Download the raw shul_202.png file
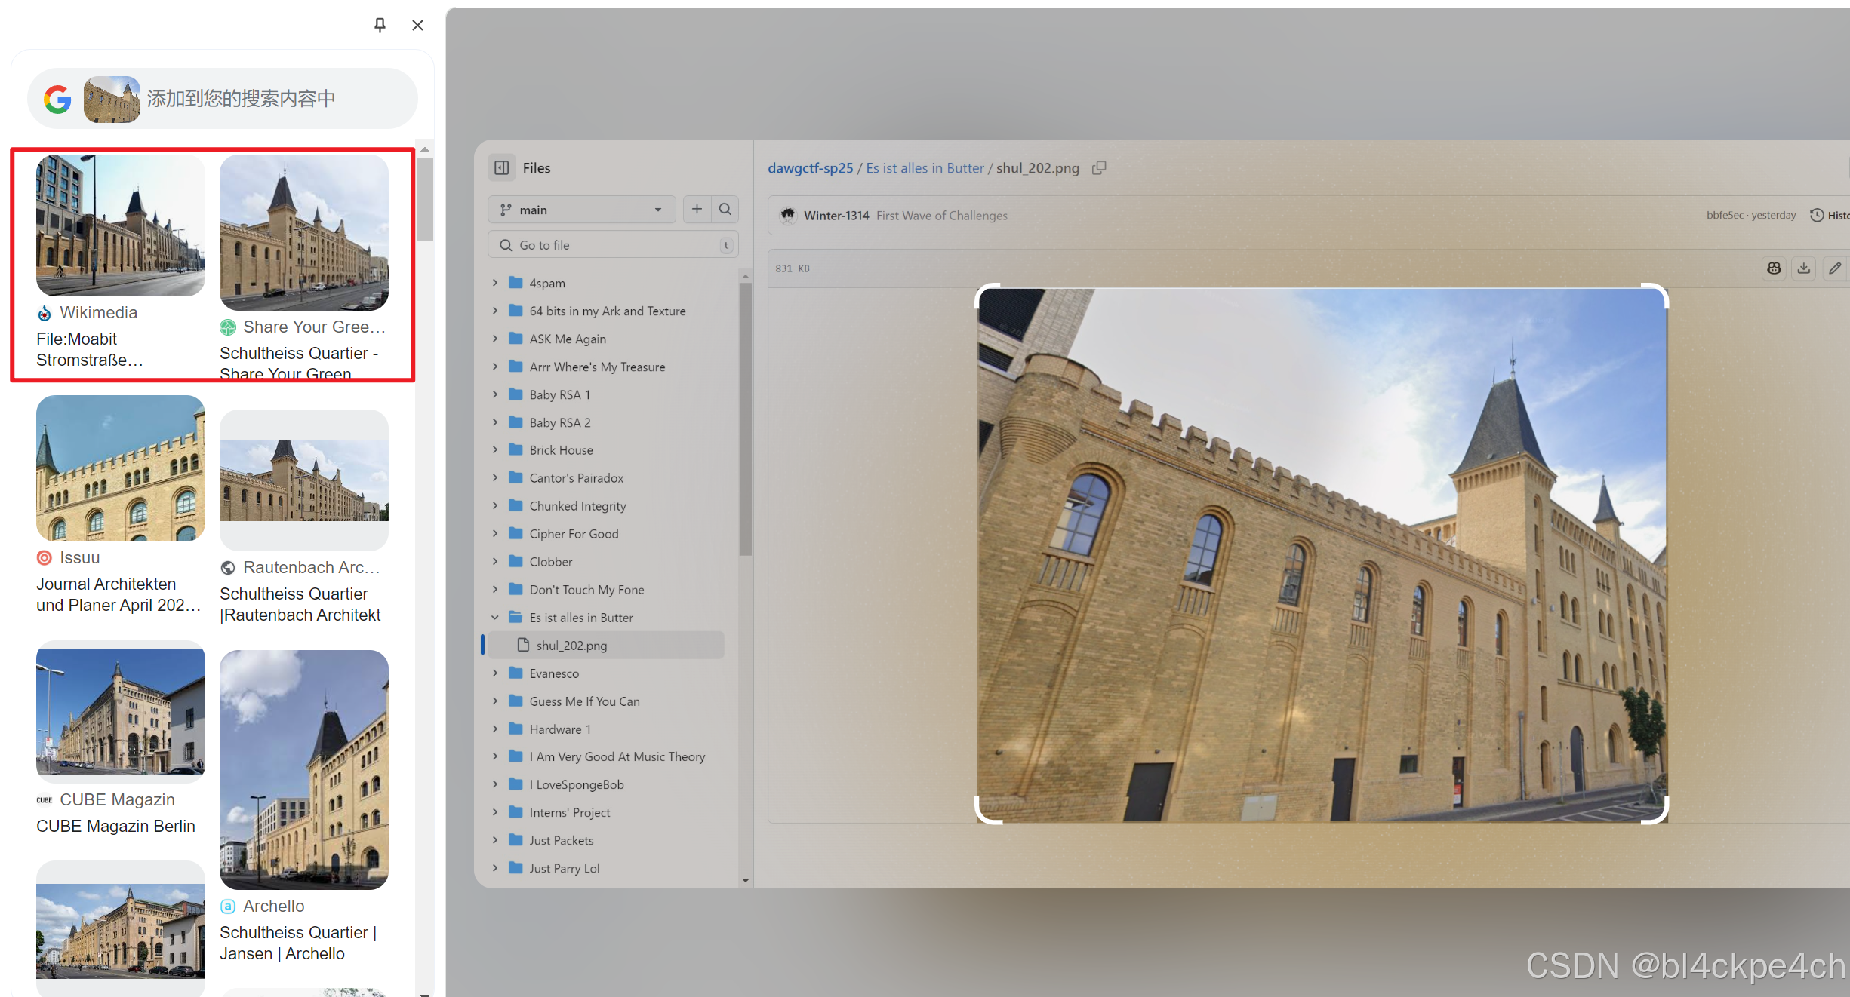The height and width of the screenshot is (997, 1850). (1803, 268)
